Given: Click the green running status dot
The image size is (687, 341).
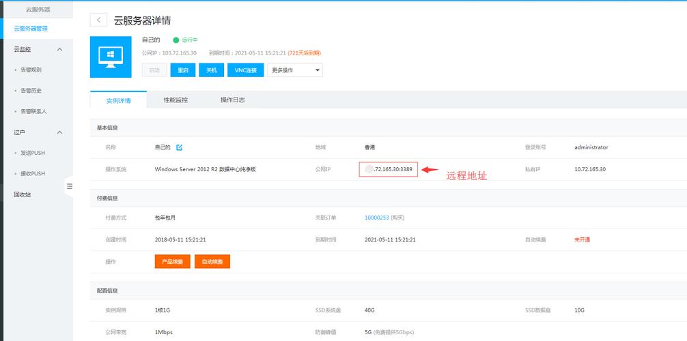Looking at the screenshot, I should click(176, 40).
